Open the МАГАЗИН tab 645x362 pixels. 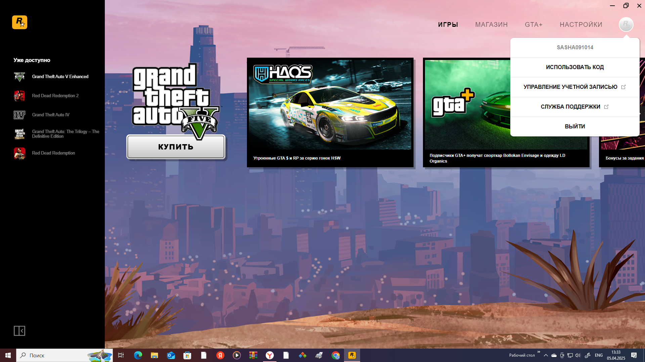(x=491, y=24)
